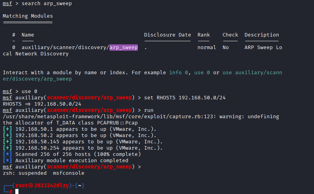Click the 'normal' rank value
The width and height of the screenshot is (314, 194).
pos(207,48)
